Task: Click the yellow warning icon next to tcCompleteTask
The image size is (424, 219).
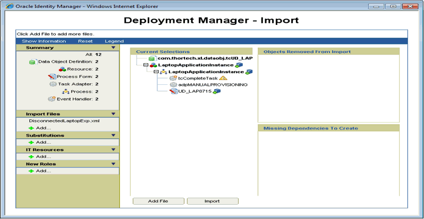Action: (x=223, y=78)
